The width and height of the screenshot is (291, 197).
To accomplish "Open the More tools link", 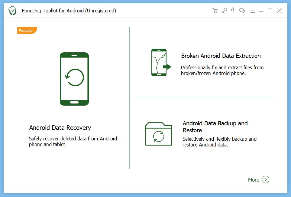I will pyautogui.click(x=254, y=180).
